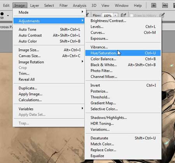Open Calculations dialog

[49, 100]
